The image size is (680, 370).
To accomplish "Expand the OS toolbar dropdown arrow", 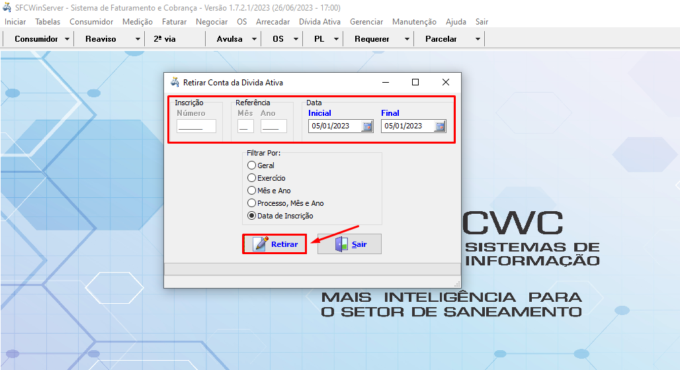I will coord(296,39).
